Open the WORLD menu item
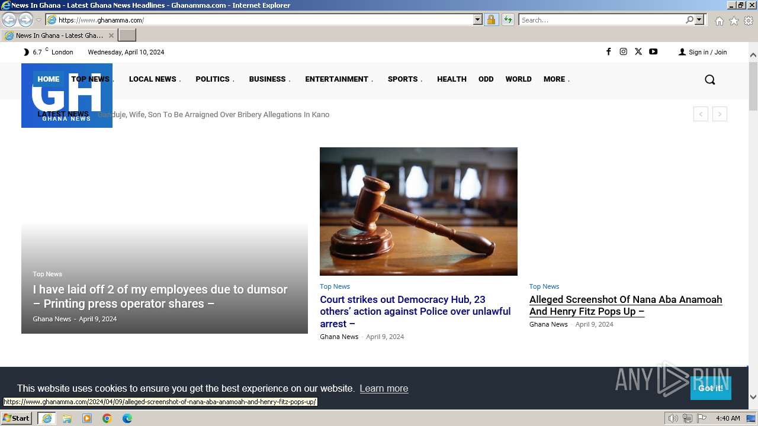 click(519, 79)
